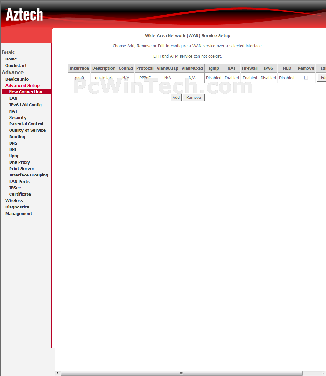Open New Connection submenu item

tap(26, 92)
